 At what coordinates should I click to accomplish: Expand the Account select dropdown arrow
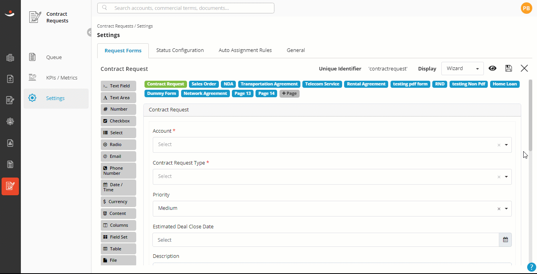coord(506,145)
